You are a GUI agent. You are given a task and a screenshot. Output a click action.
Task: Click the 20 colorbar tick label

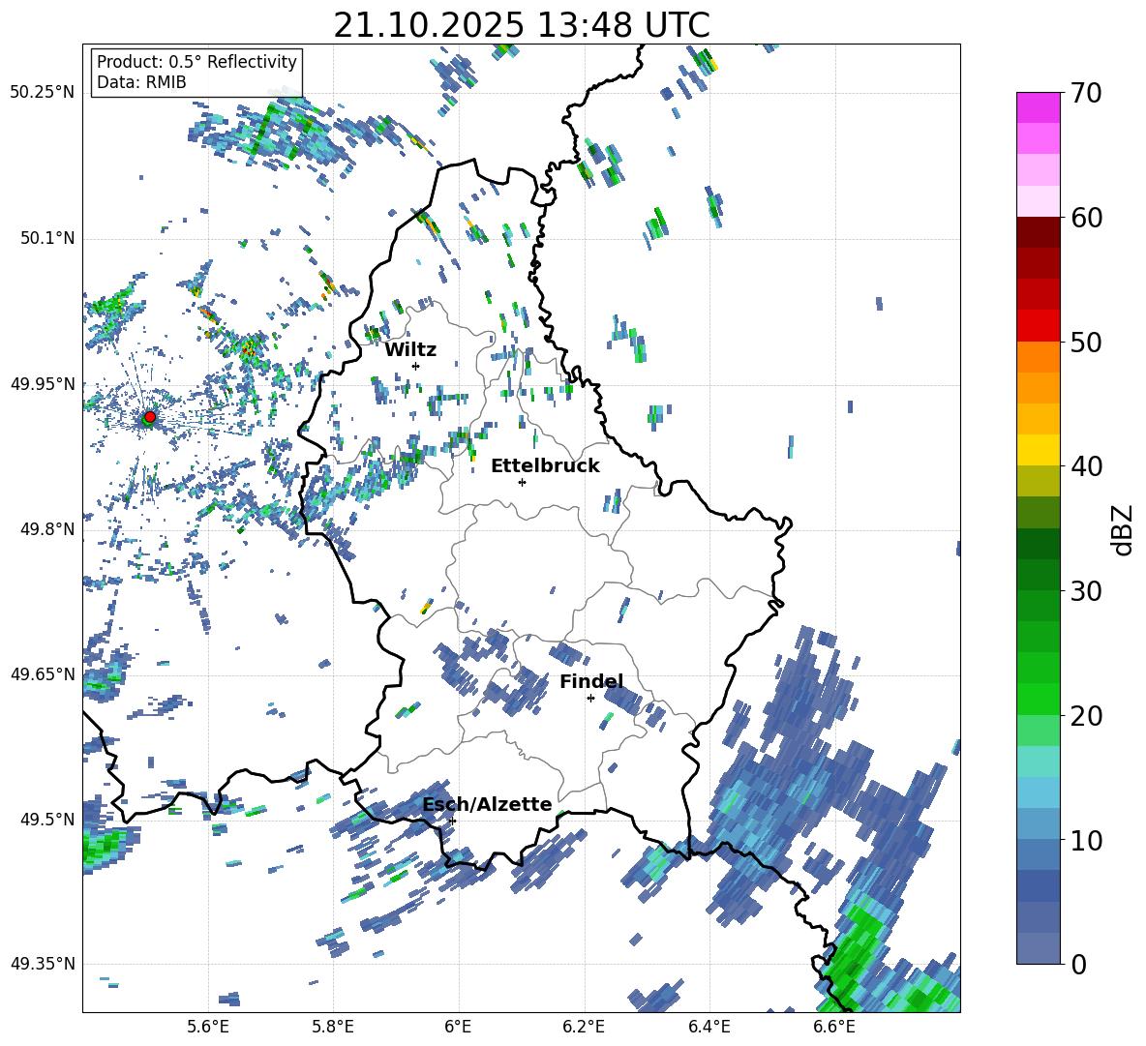[x=1086, y=716]
